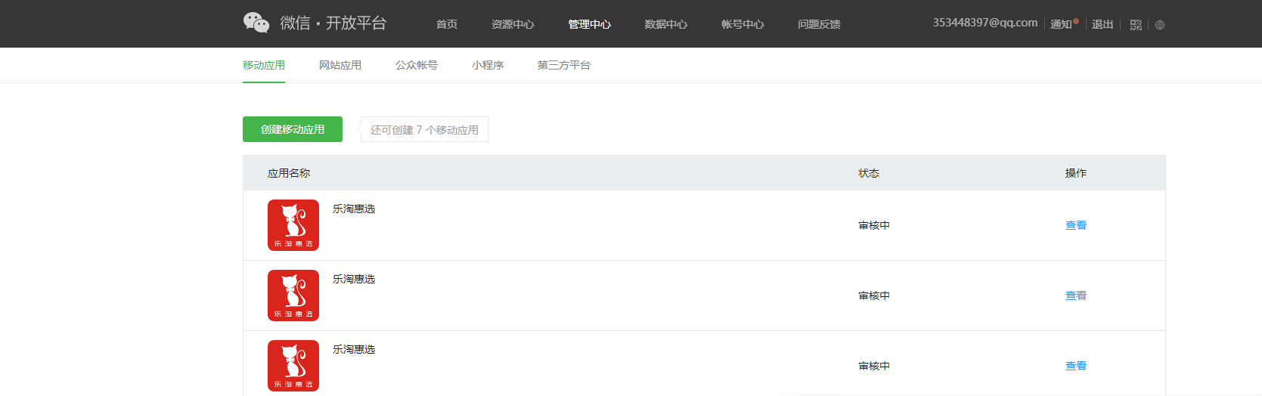This screenshot has width=1262, height=396.
Task: Click 退出 to log out
Action: 1102,24
